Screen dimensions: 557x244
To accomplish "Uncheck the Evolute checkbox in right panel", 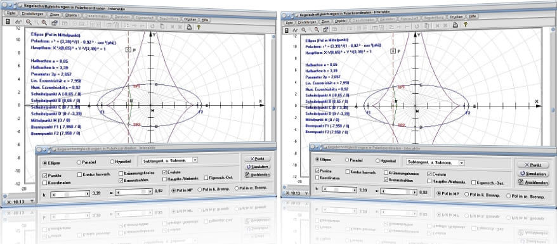I will [429, 174].
